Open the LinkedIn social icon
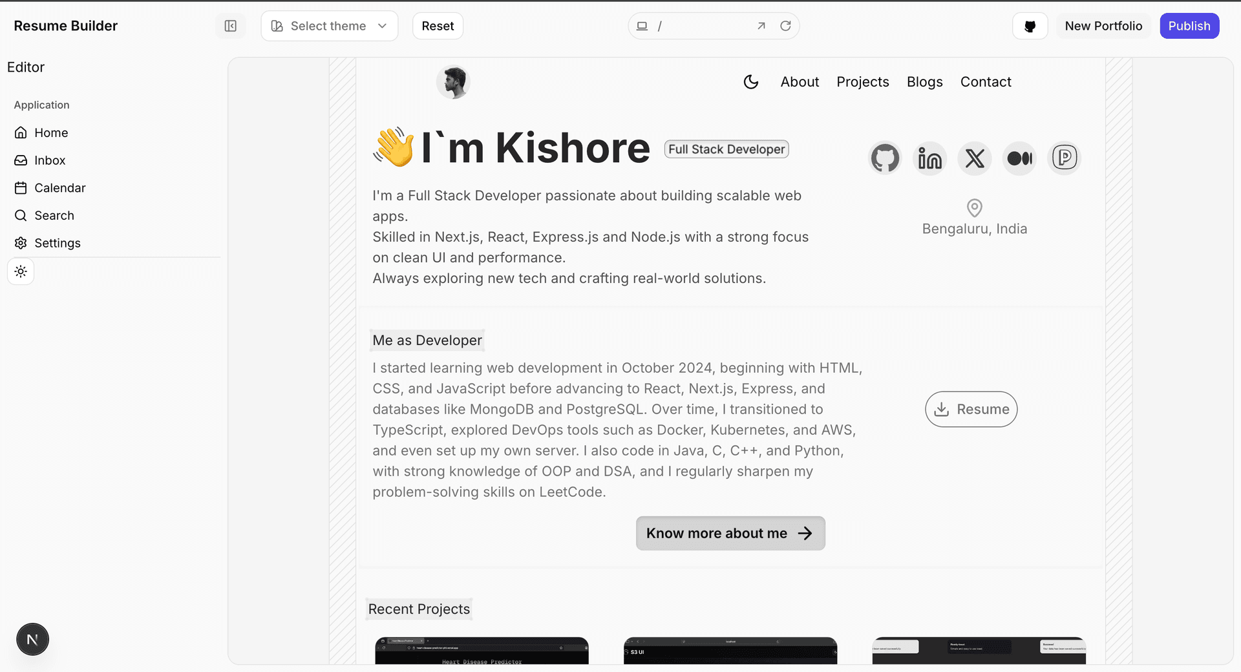 (929, 158)
